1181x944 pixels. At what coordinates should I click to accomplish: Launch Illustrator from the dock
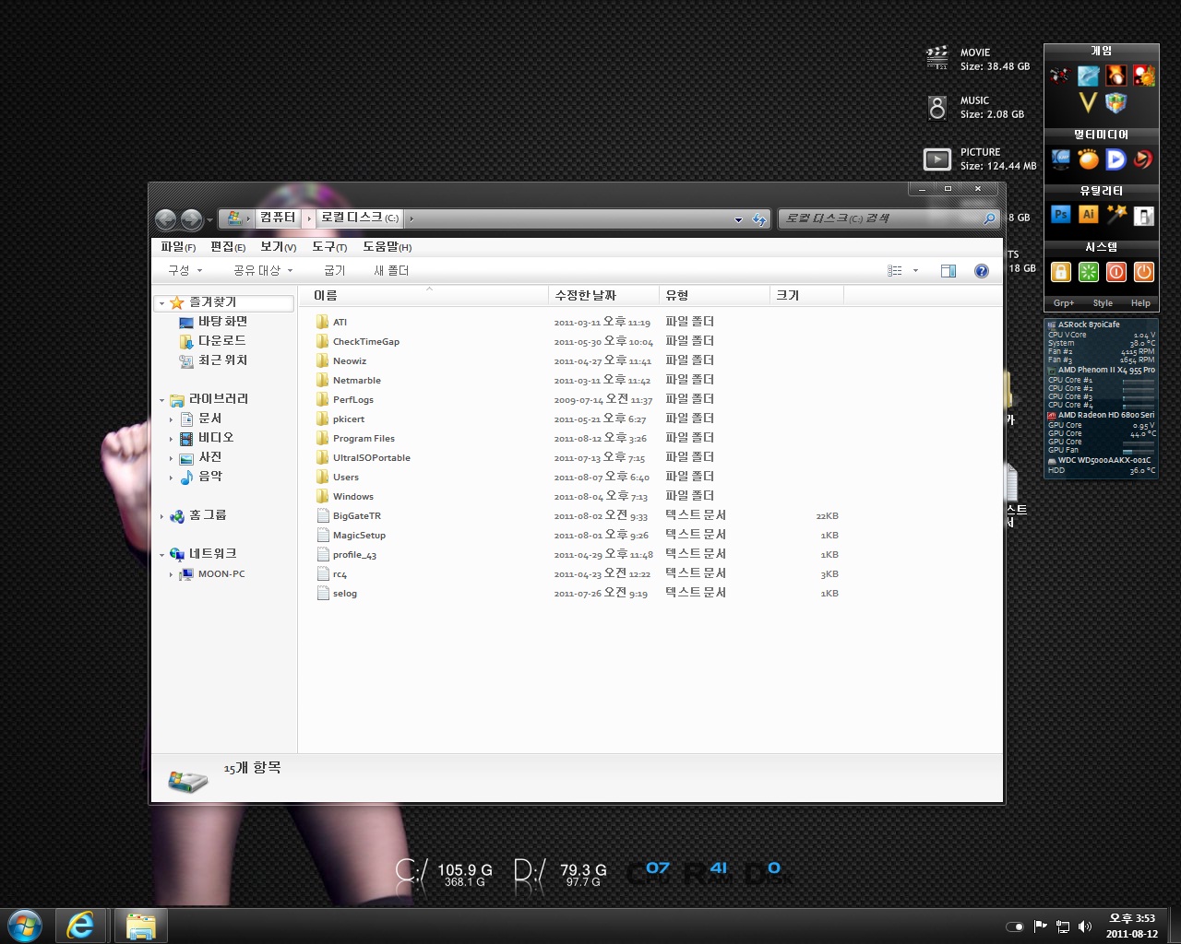click(x=1089, y=215)
